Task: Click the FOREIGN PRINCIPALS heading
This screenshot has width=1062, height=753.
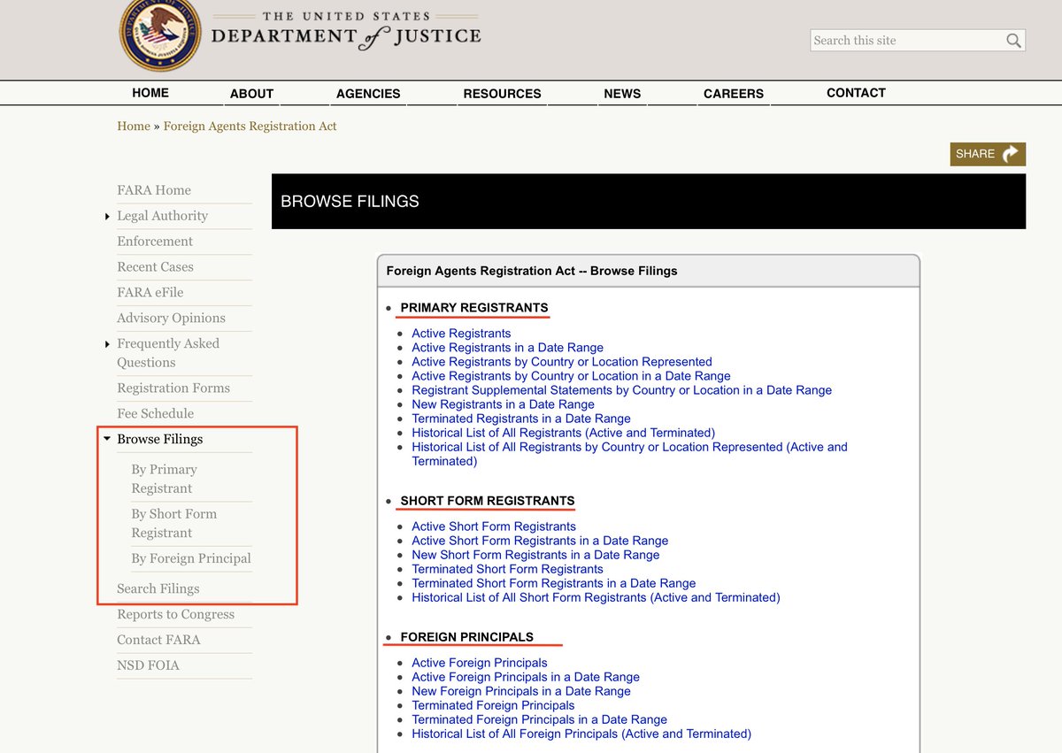Action: pos(467,637)
